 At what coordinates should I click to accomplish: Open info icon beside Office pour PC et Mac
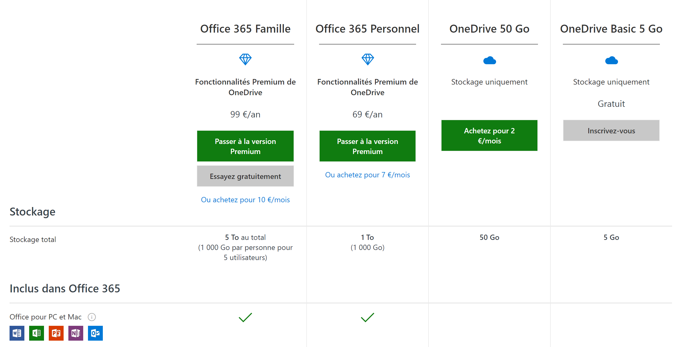92,317
